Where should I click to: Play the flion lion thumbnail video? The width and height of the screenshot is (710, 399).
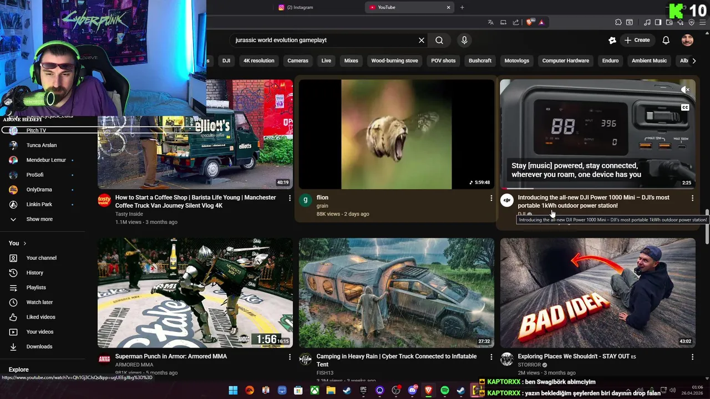(396, 134)
